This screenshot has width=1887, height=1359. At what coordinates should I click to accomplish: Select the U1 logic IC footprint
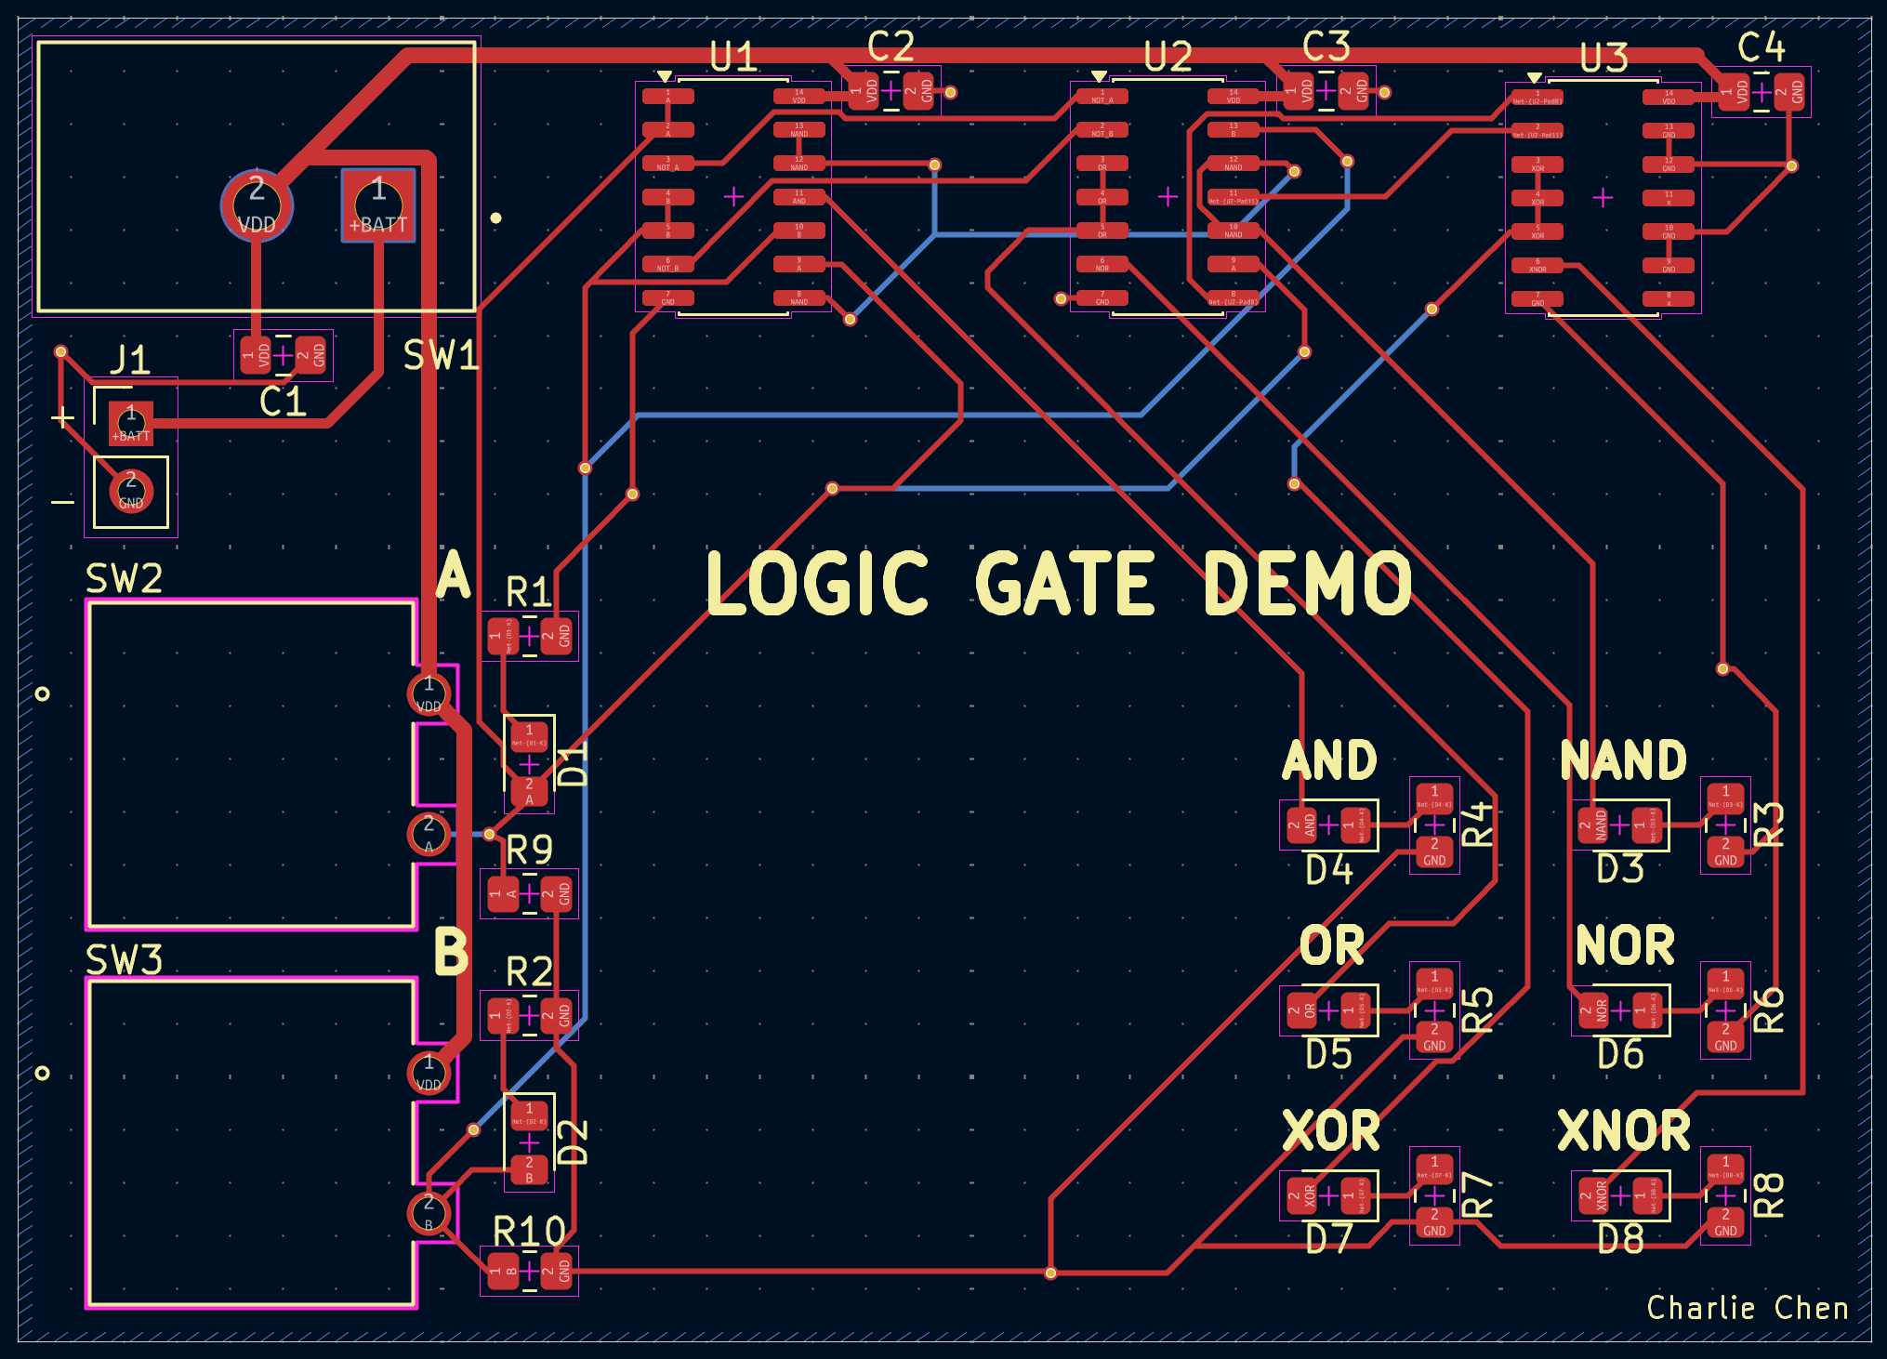pyautogui.click(x=734, y=195)
